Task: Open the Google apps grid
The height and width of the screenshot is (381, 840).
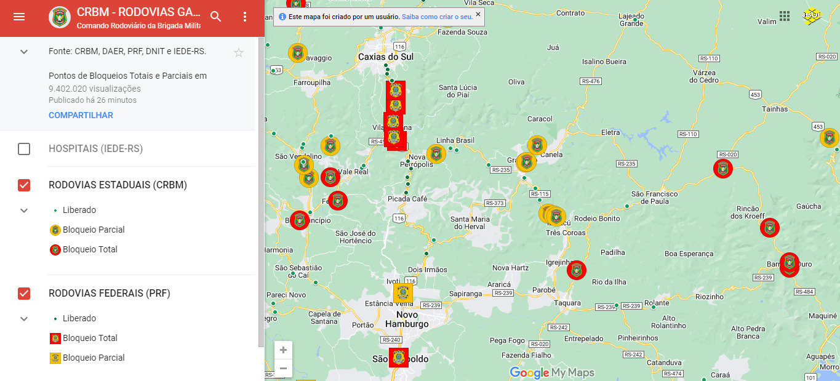Action: [x=785, y=16]
